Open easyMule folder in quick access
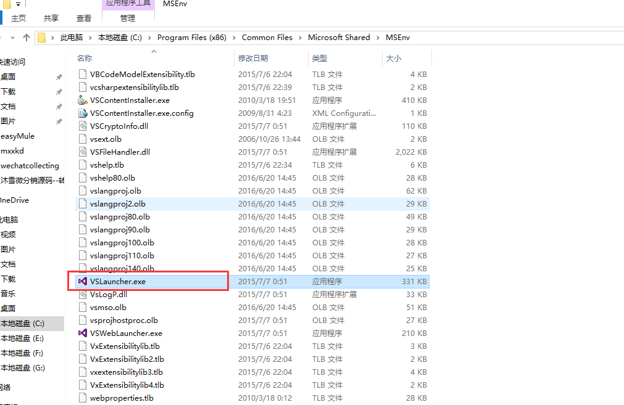 coord(17,136)
